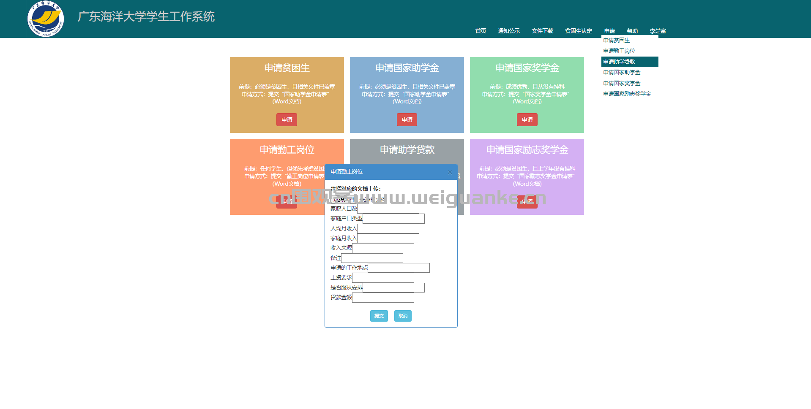Screen dimensions: 811x409
Task: Close the 申请勤工岗位 dialog with X
Action: point(450,172)
